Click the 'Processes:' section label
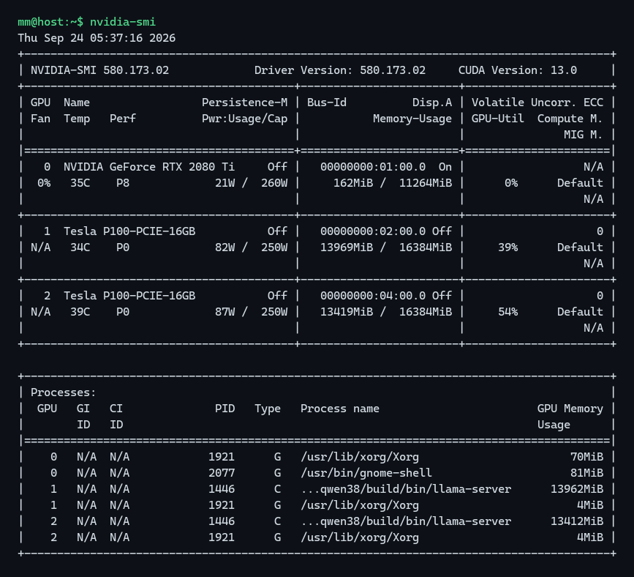The image size is (634, 577). (64, 392)
